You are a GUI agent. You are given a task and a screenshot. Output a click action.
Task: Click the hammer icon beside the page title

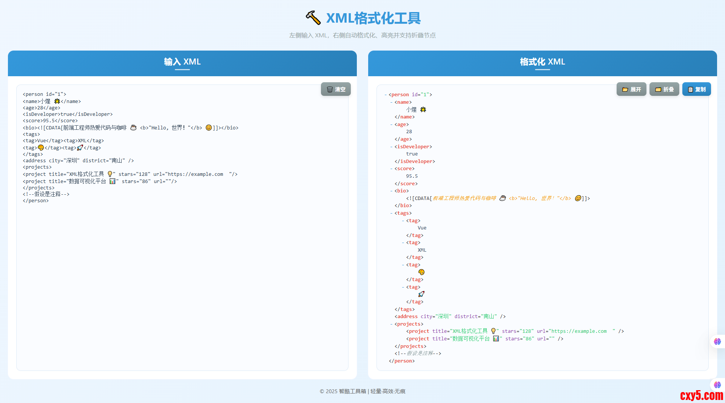[x=313, y=18]
